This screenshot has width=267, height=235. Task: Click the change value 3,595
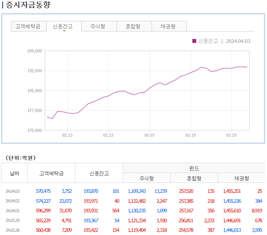(257, 230)
